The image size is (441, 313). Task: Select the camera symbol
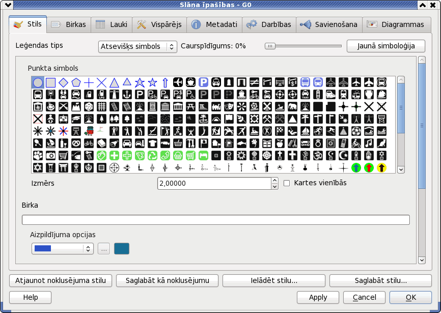tap(50, 155)
